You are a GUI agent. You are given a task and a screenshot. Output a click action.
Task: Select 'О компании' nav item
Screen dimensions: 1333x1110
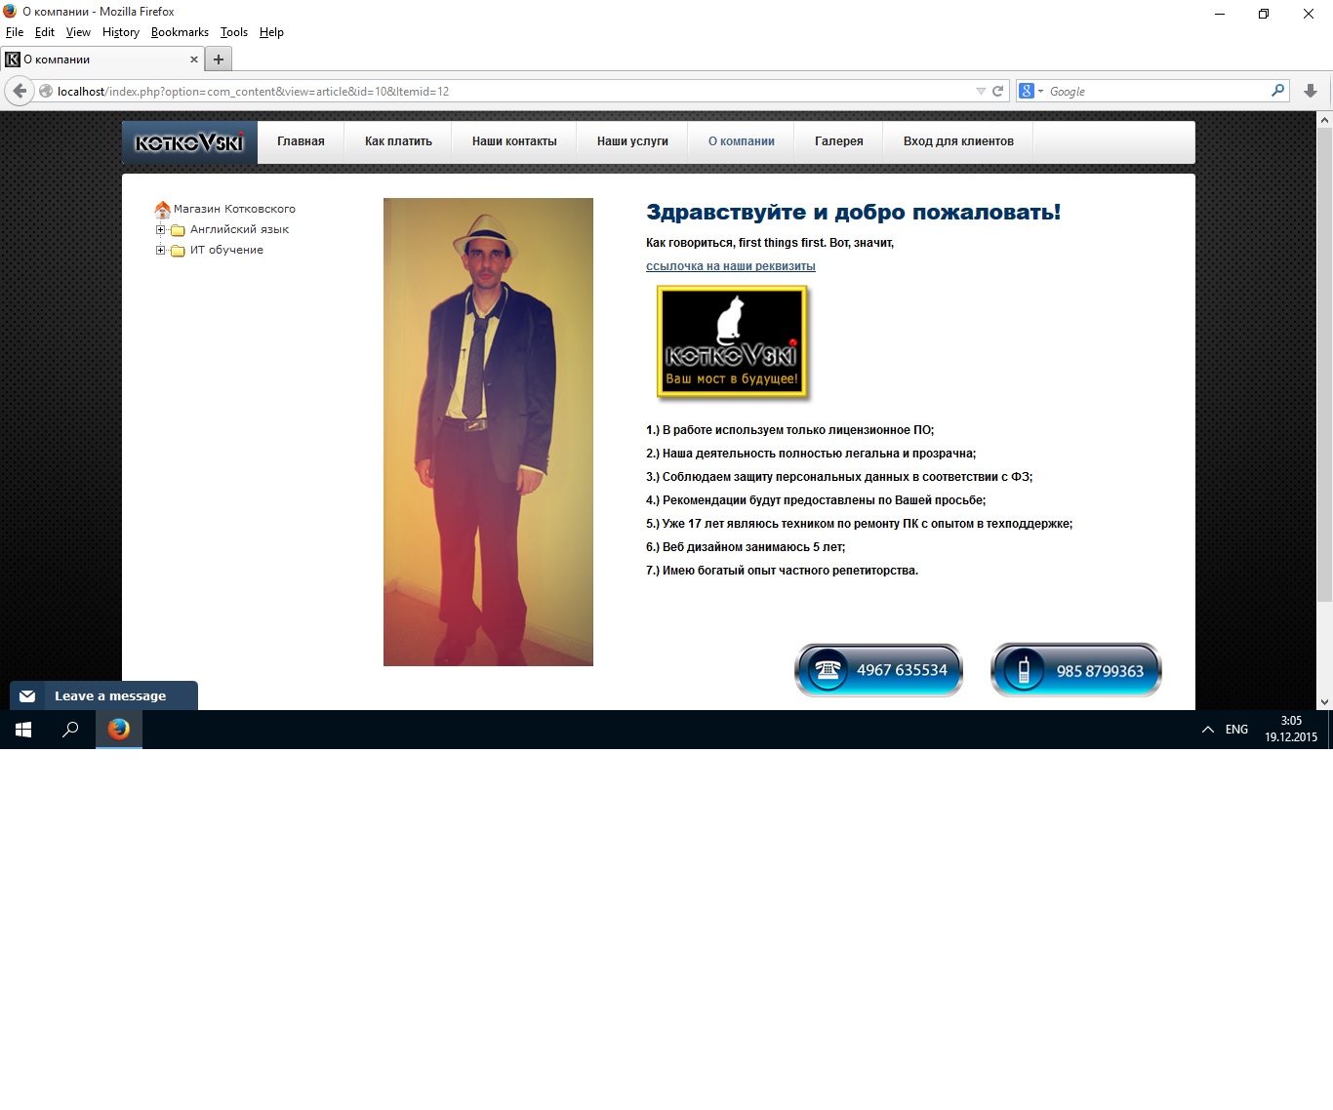coord(742,141)
